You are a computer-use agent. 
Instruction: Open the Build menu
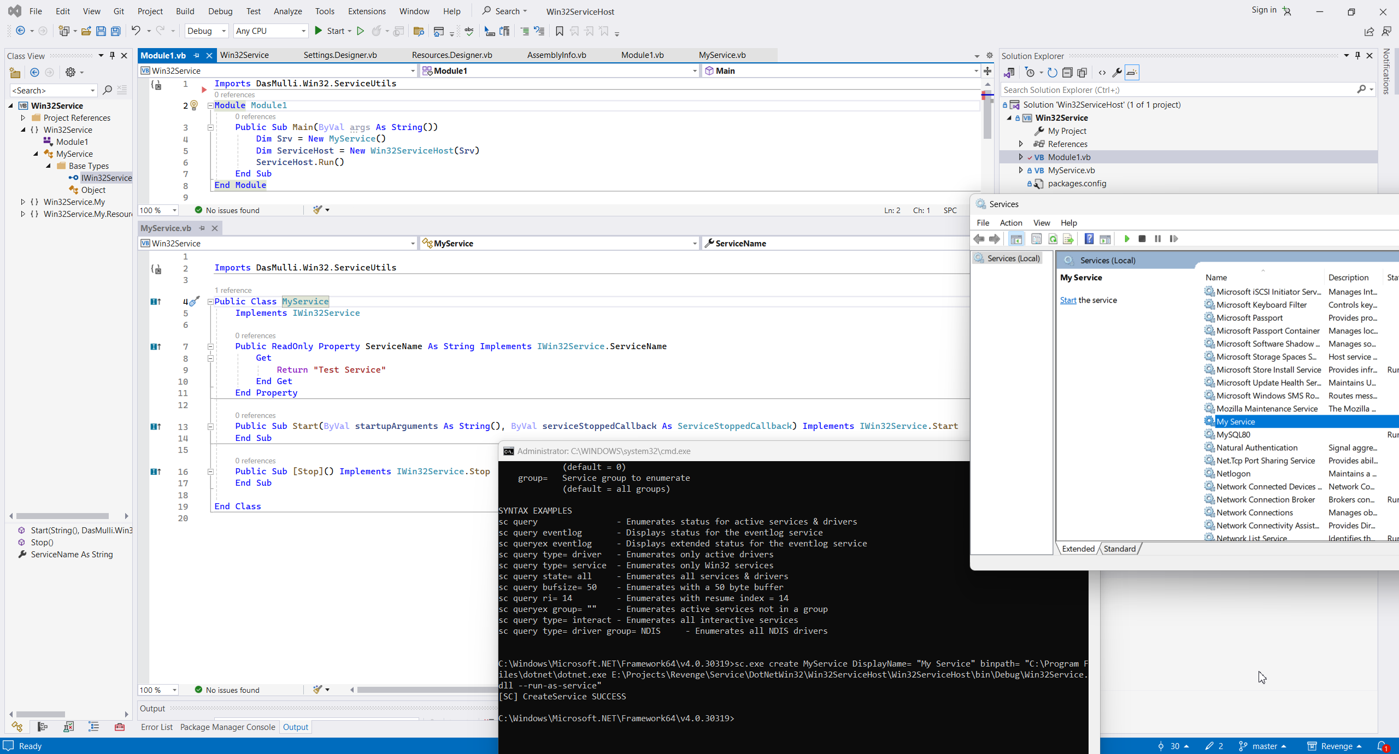click(x=185, y=11)
